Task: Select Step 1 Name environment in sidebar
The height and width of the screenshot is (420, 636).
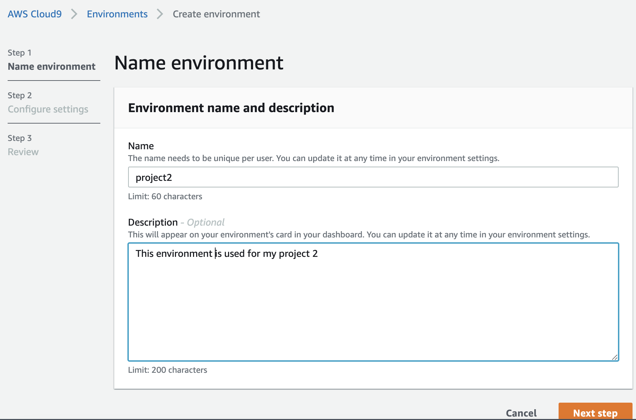Action: point(52,66)
